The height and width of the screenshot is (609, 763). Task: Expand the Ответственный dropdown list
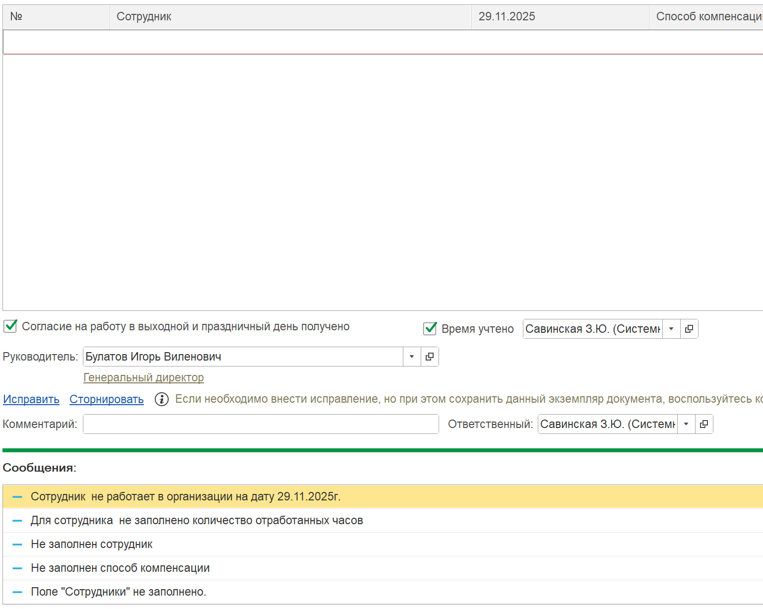(686, 424)
